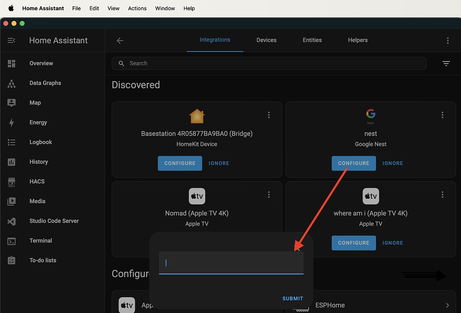
Task: Open HACS store icon in sidebar
Action: (12, 182)
